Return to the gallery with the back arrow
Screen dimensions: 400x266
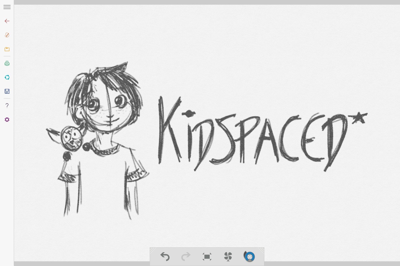[x=7, y=21]
